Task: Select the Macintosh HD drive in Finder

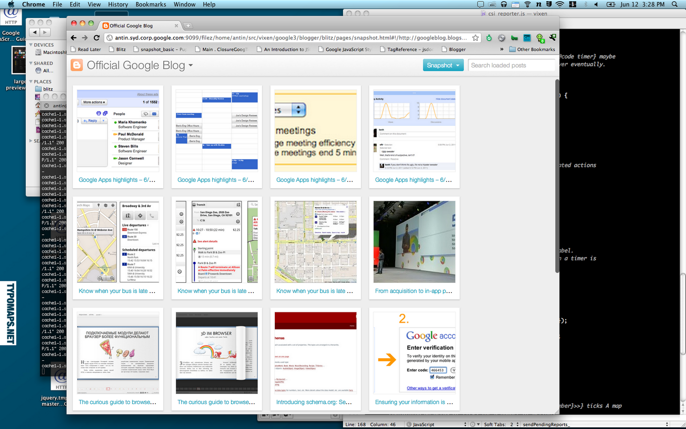Action: click(51, 52)
